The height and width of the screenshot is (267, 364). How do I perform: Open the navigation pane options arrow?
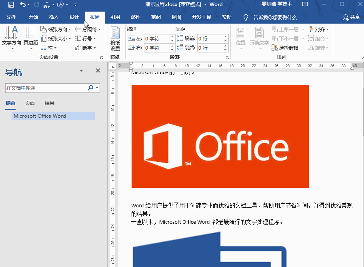[81, 70]
